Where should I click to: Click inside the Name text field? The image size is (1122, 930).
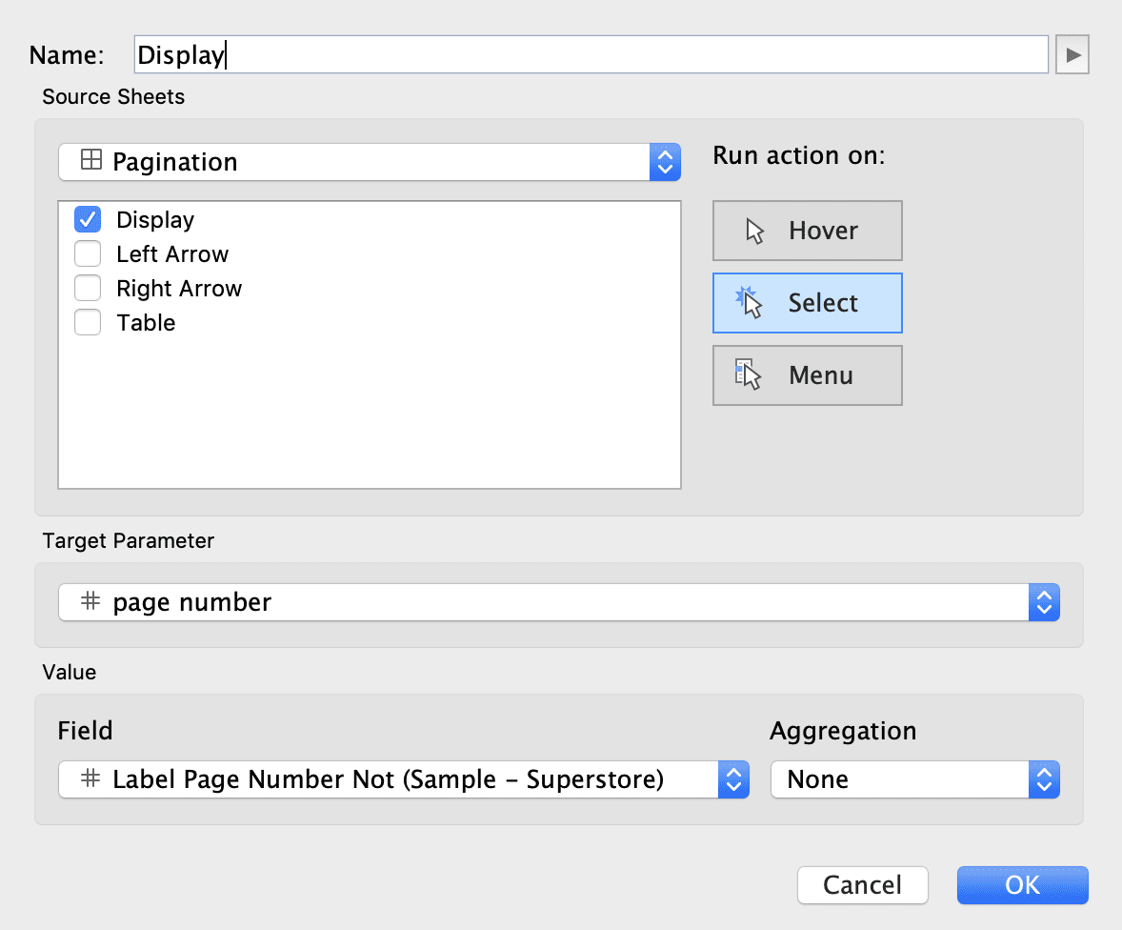[x=381, y=53]
